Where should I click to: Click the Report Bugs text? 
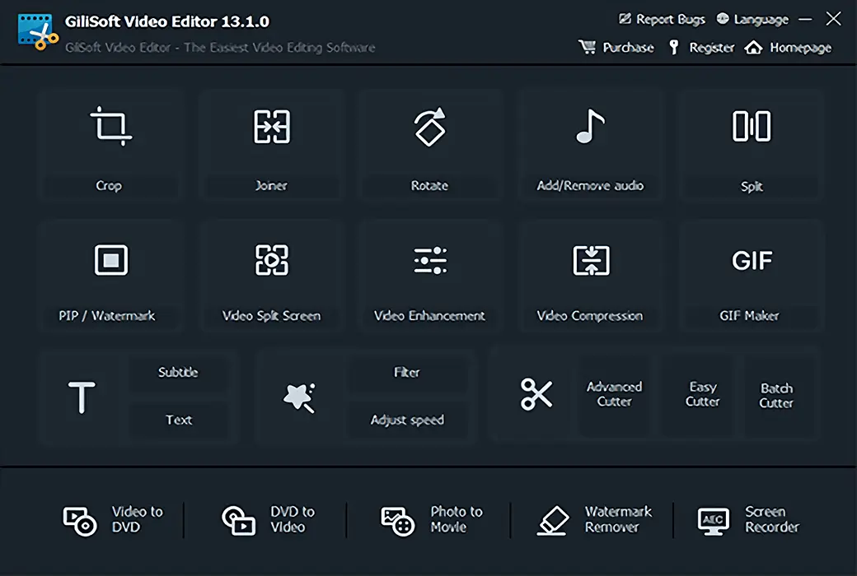[x=671, y=20]
